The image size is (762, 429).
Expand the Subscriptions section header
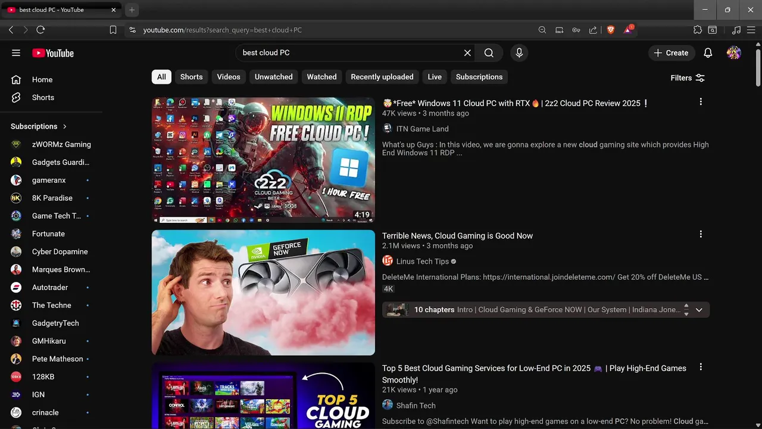coord(39,126)
